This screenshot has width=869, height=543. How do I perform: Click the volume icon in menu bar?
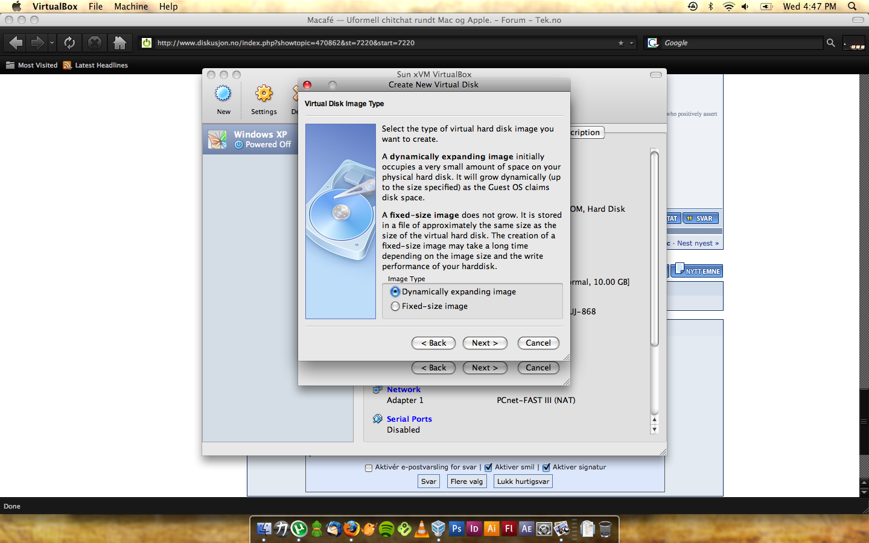745,7
